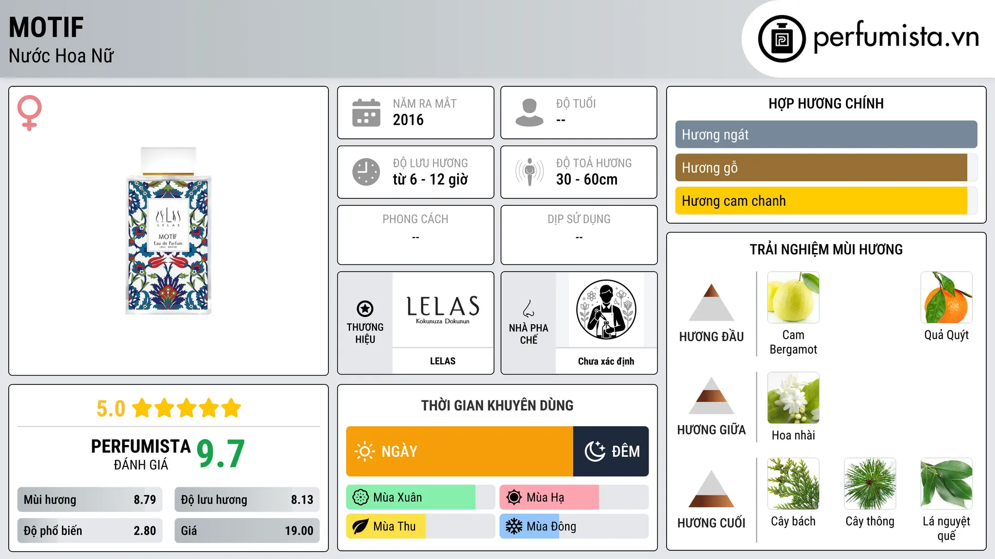Click the LELAS brand logo image
The height and width of the screenshot is (559, 995).
tap(443, 310)
